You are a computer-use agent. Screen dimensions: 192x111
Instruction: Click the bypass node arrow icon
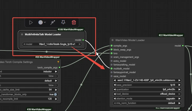[53, 23]
